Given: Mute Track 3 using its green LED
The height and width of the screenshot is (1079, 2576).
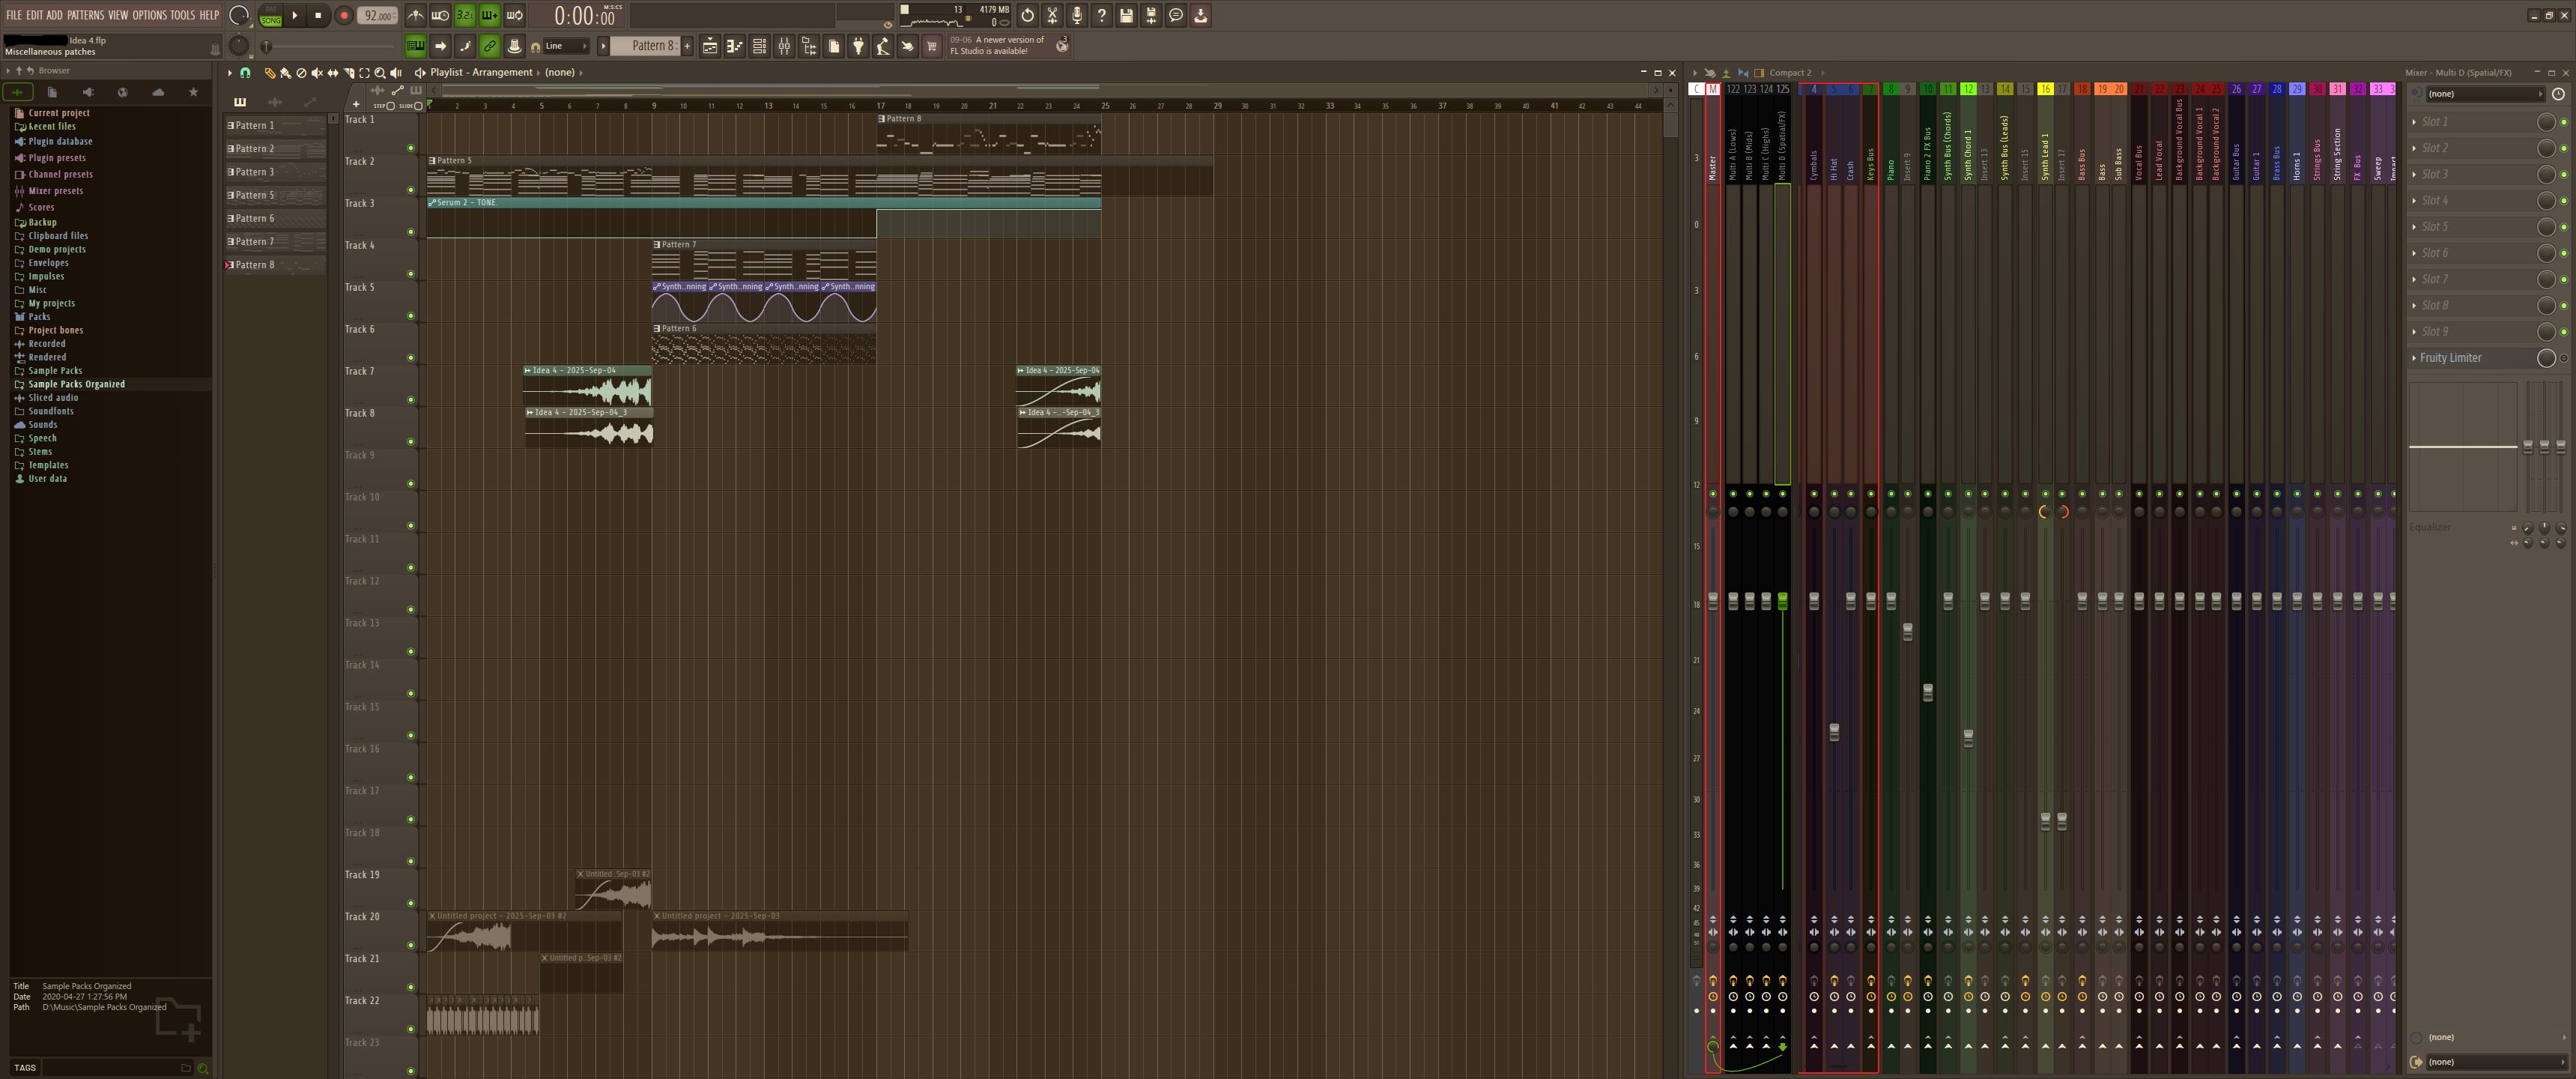Looking at the screenshot, I should pos(410,232).
